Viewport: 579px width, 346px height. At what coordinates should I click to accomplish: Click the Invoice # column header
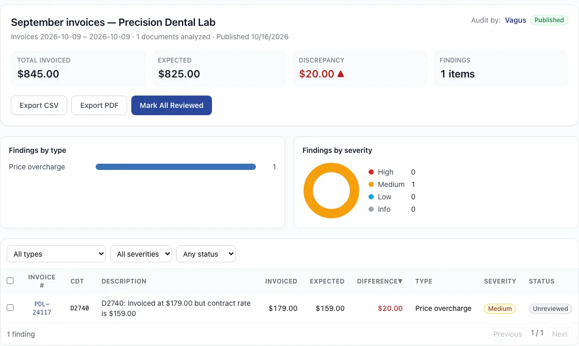click(42, 281)
